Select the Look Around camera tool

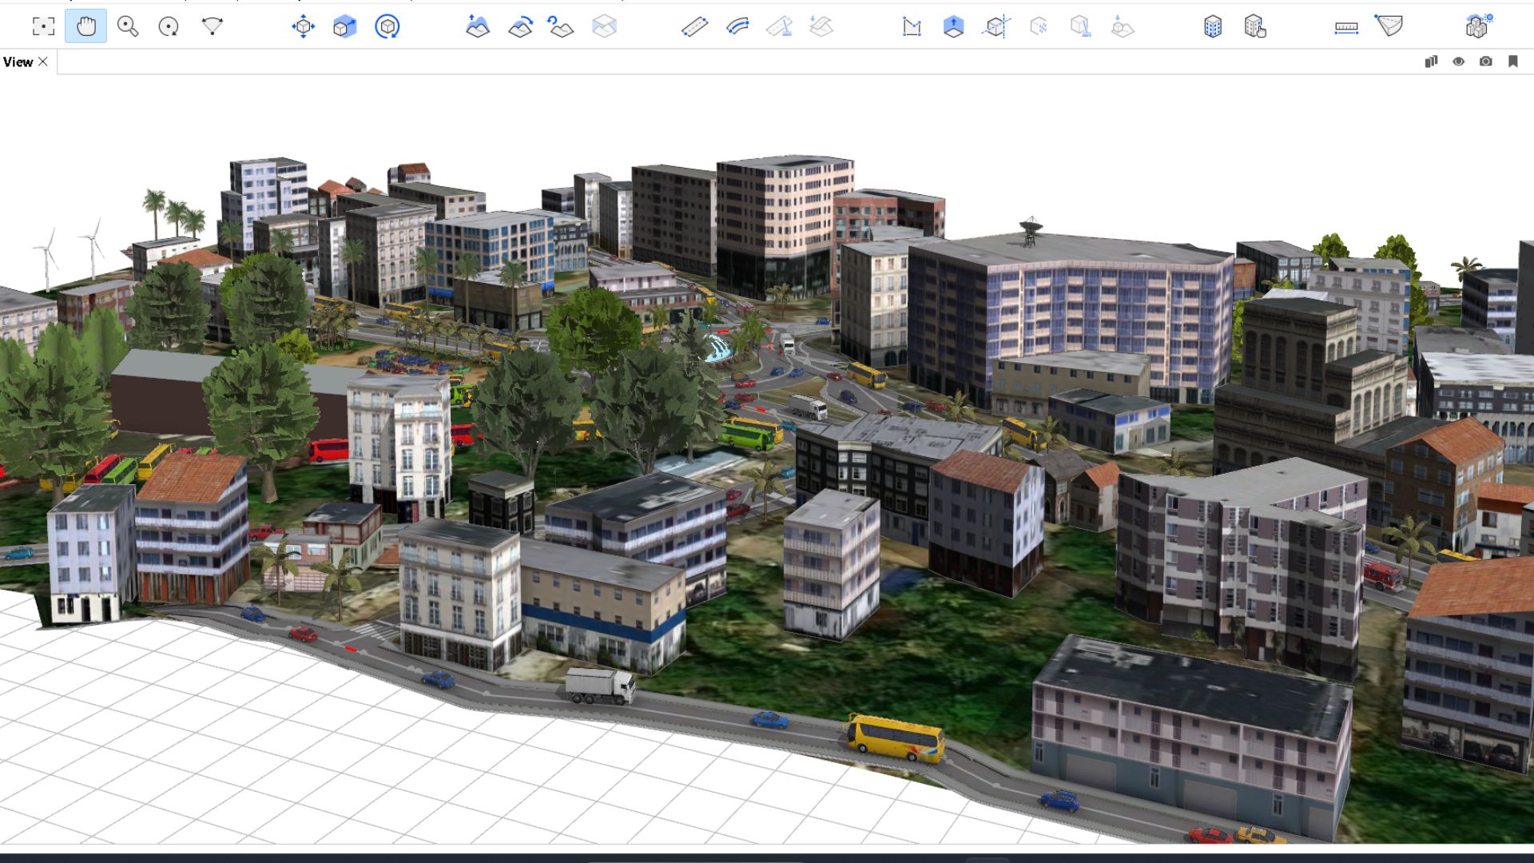[212, 26]
